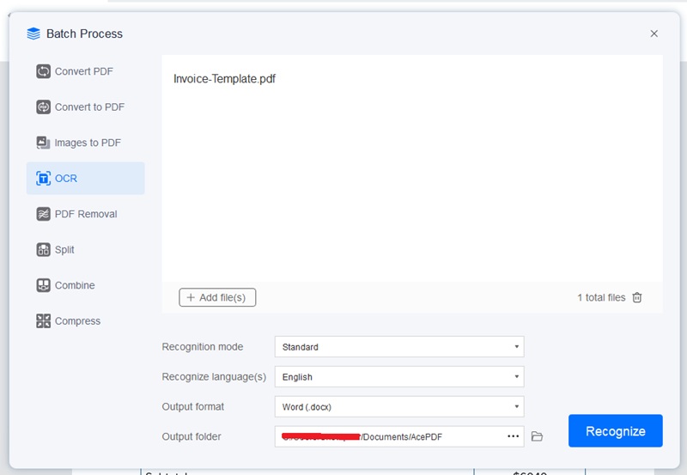This screenshot has width=687, height=475.
Task: Choose the OCR sidebar item
Action: click(x=85, y=179)
